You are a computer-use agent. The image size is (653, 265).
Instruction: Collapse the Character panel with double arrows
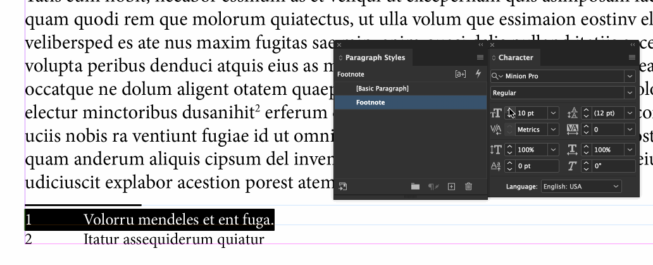point(633,44)
